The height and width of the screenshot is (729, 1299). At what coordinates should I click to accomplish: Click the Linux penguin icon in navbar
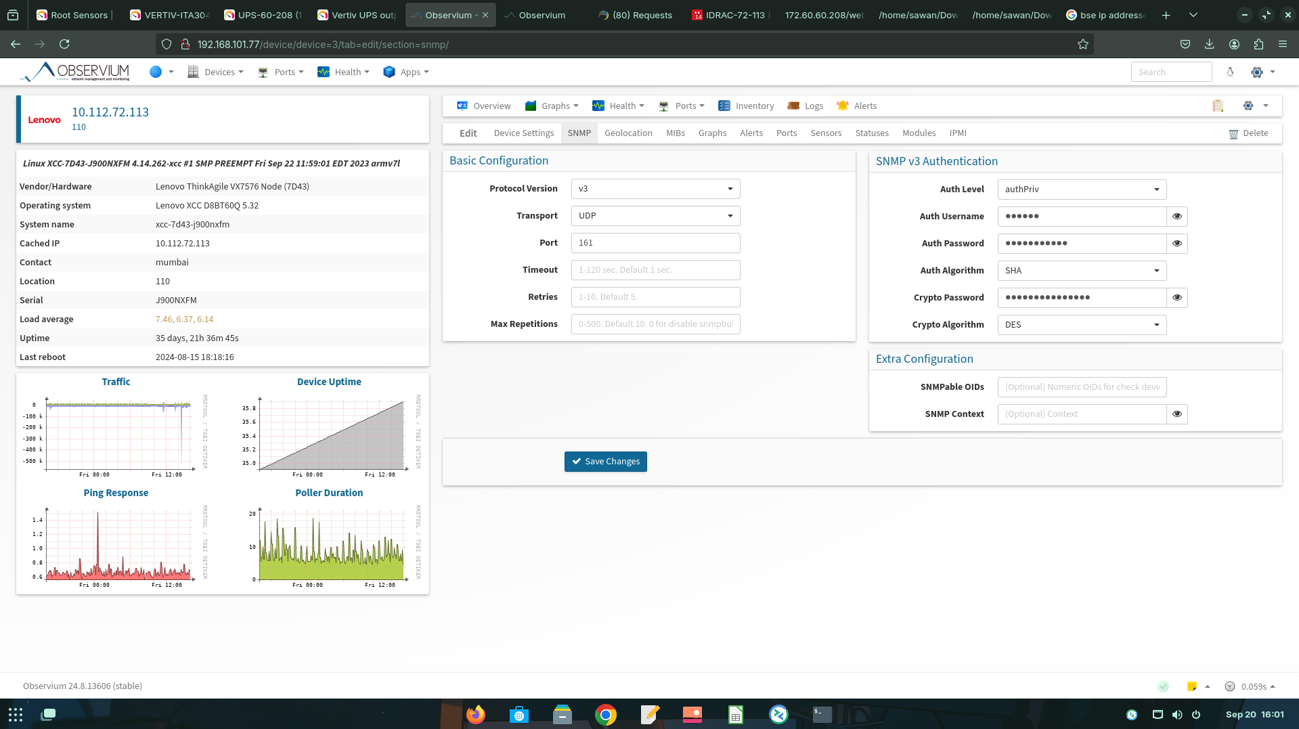coord(1230,72)
